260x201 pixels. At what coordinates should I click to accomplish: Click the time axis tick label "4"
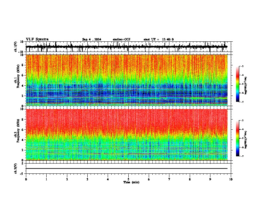point(108,179)
